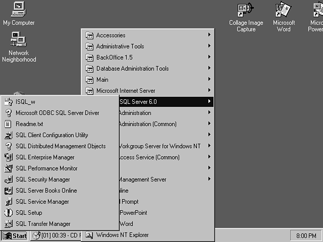Open Database Administration Tools folder
This screenshot has height=242, width=323.
point(132,69)
